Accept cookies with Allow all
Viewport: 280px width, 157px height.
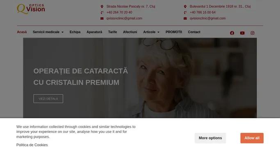pos(252,138)
